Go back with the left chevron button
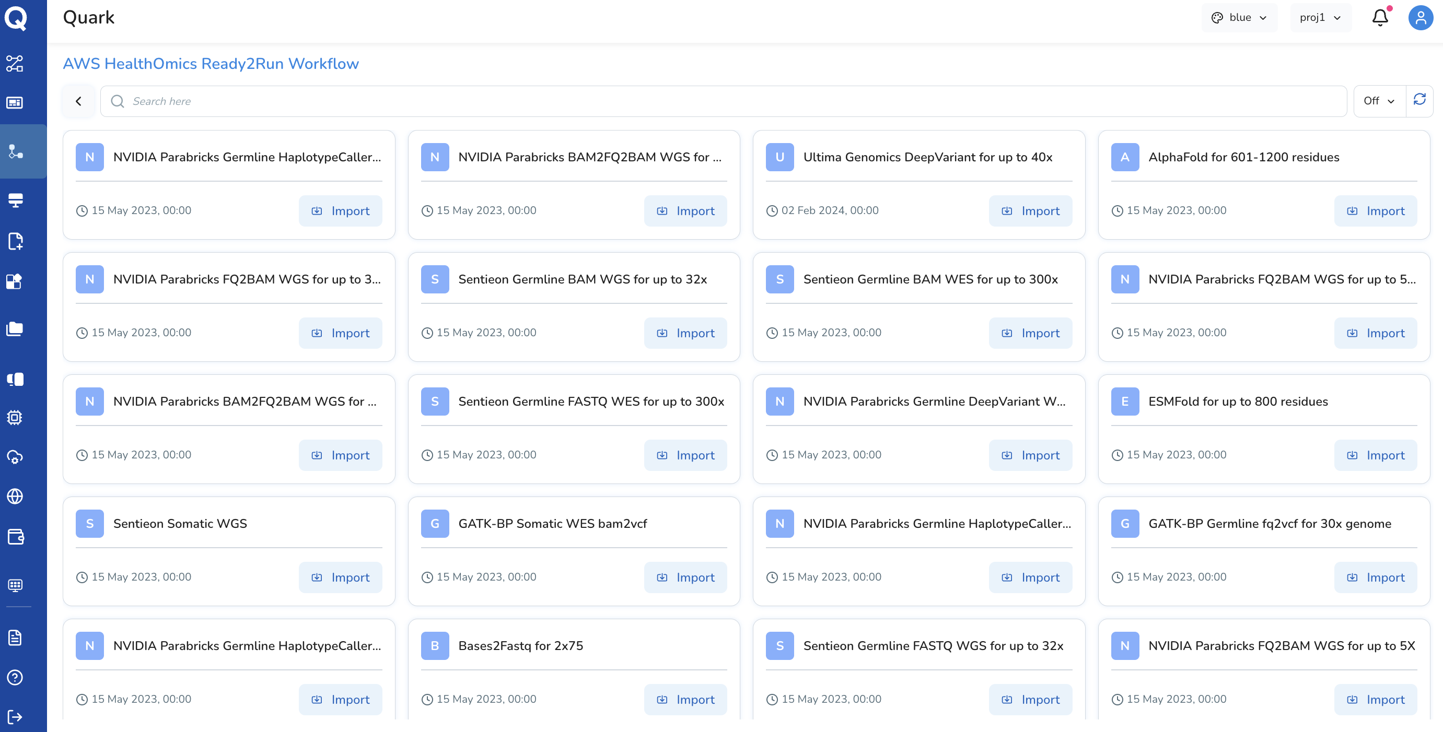The width and height of the screenshot is (1443, 732). pyautogui.click(x=78, y=101)
